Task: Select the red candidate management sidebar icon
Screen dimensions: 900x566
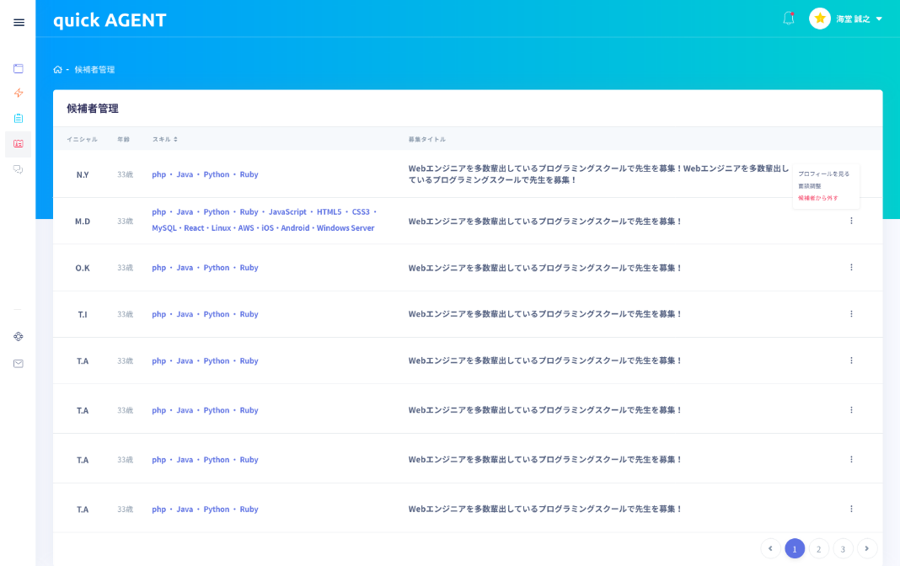Action: point(19,144)
